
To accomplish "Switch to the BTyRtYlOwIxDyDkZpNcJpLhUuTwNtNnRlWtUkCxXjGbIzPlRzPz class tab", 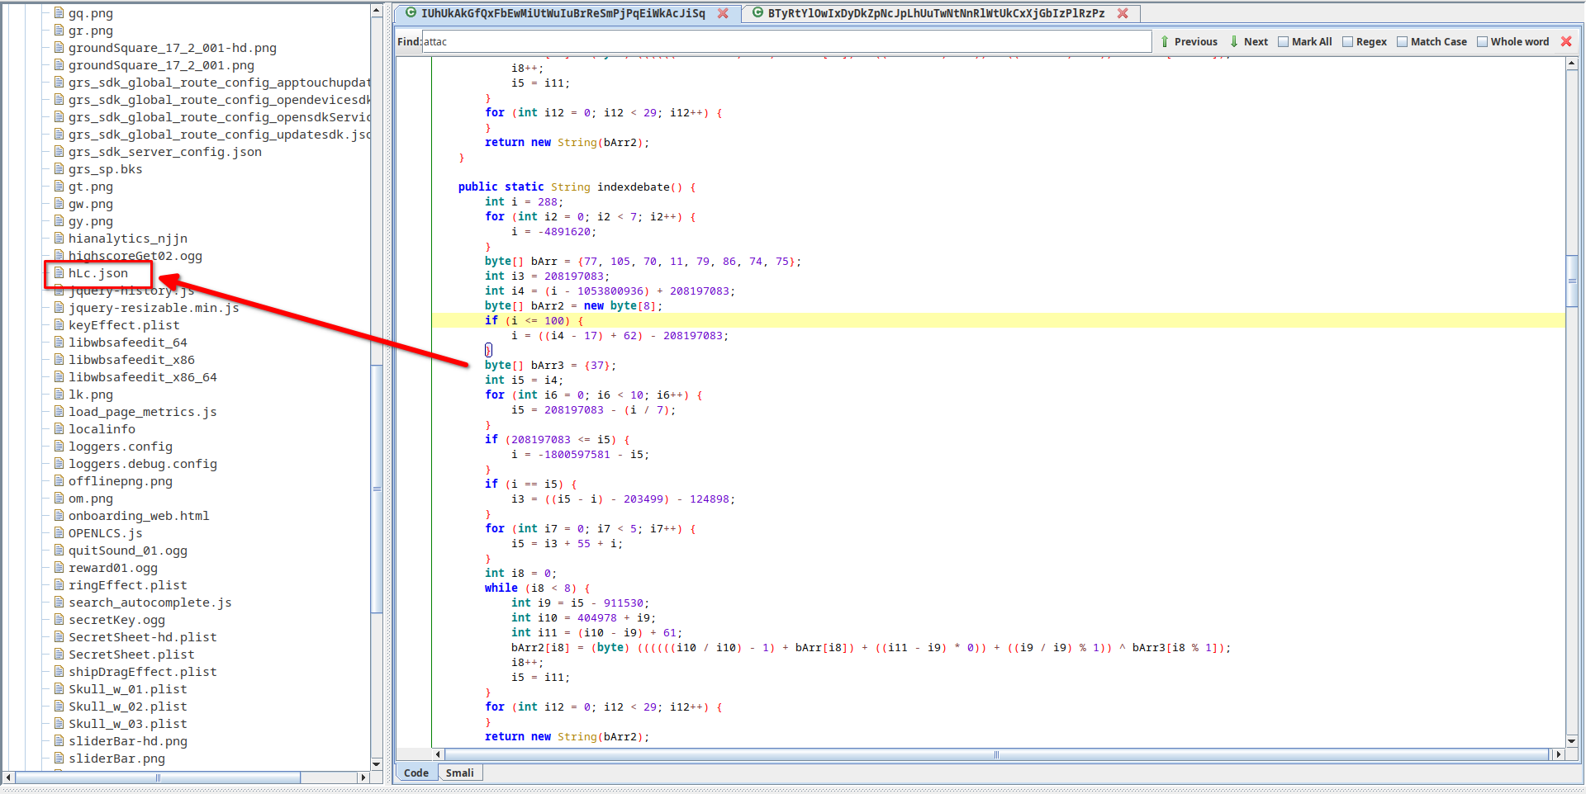I will (x=936, y=13).
